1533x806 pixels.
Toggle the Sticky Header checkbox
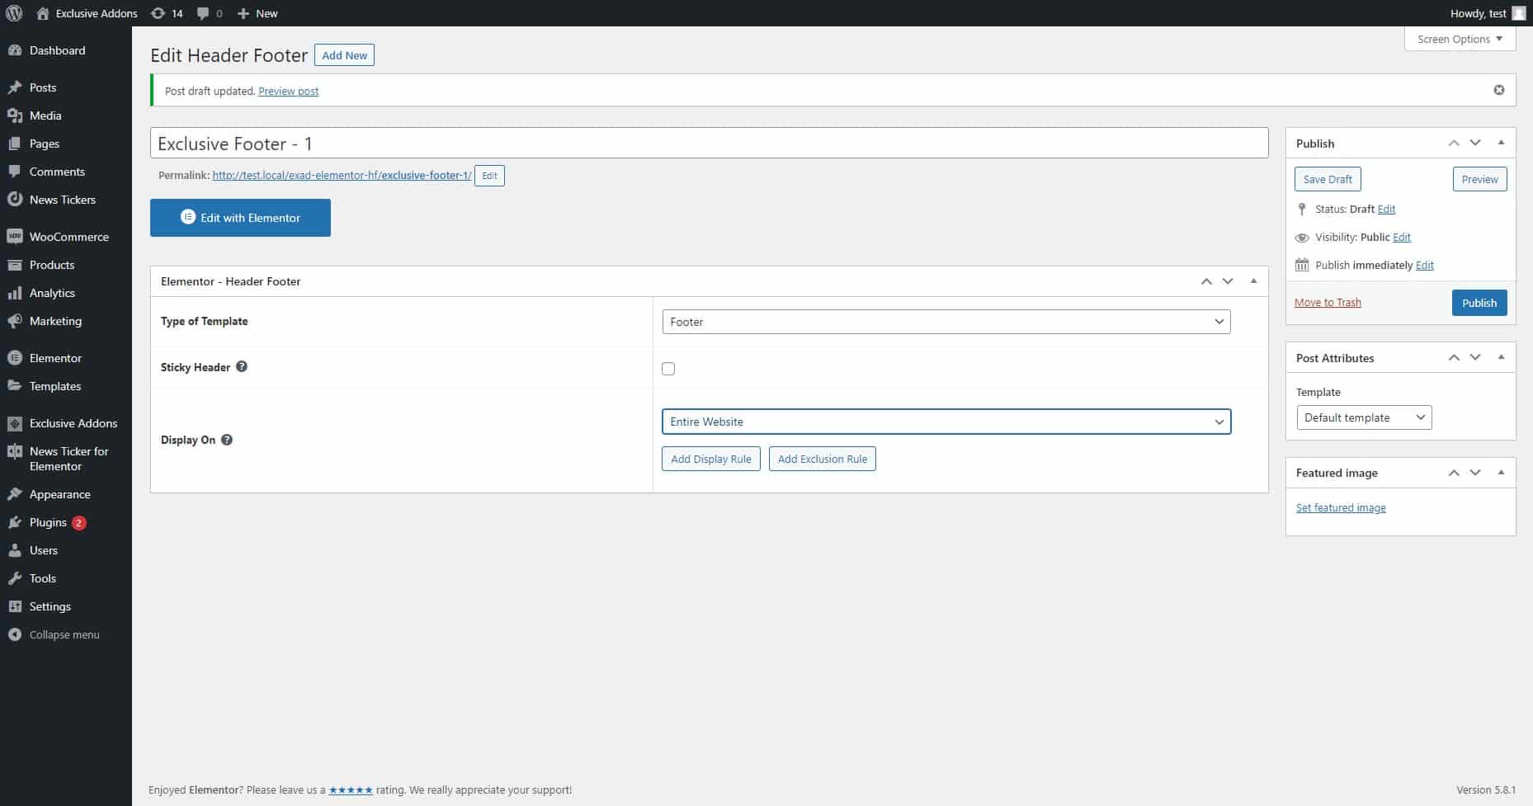click(668, 369)
